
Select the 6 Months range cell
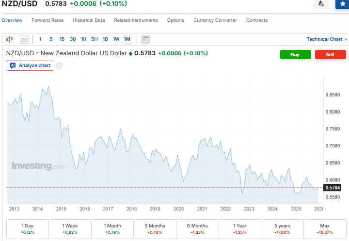coord(197,229)
